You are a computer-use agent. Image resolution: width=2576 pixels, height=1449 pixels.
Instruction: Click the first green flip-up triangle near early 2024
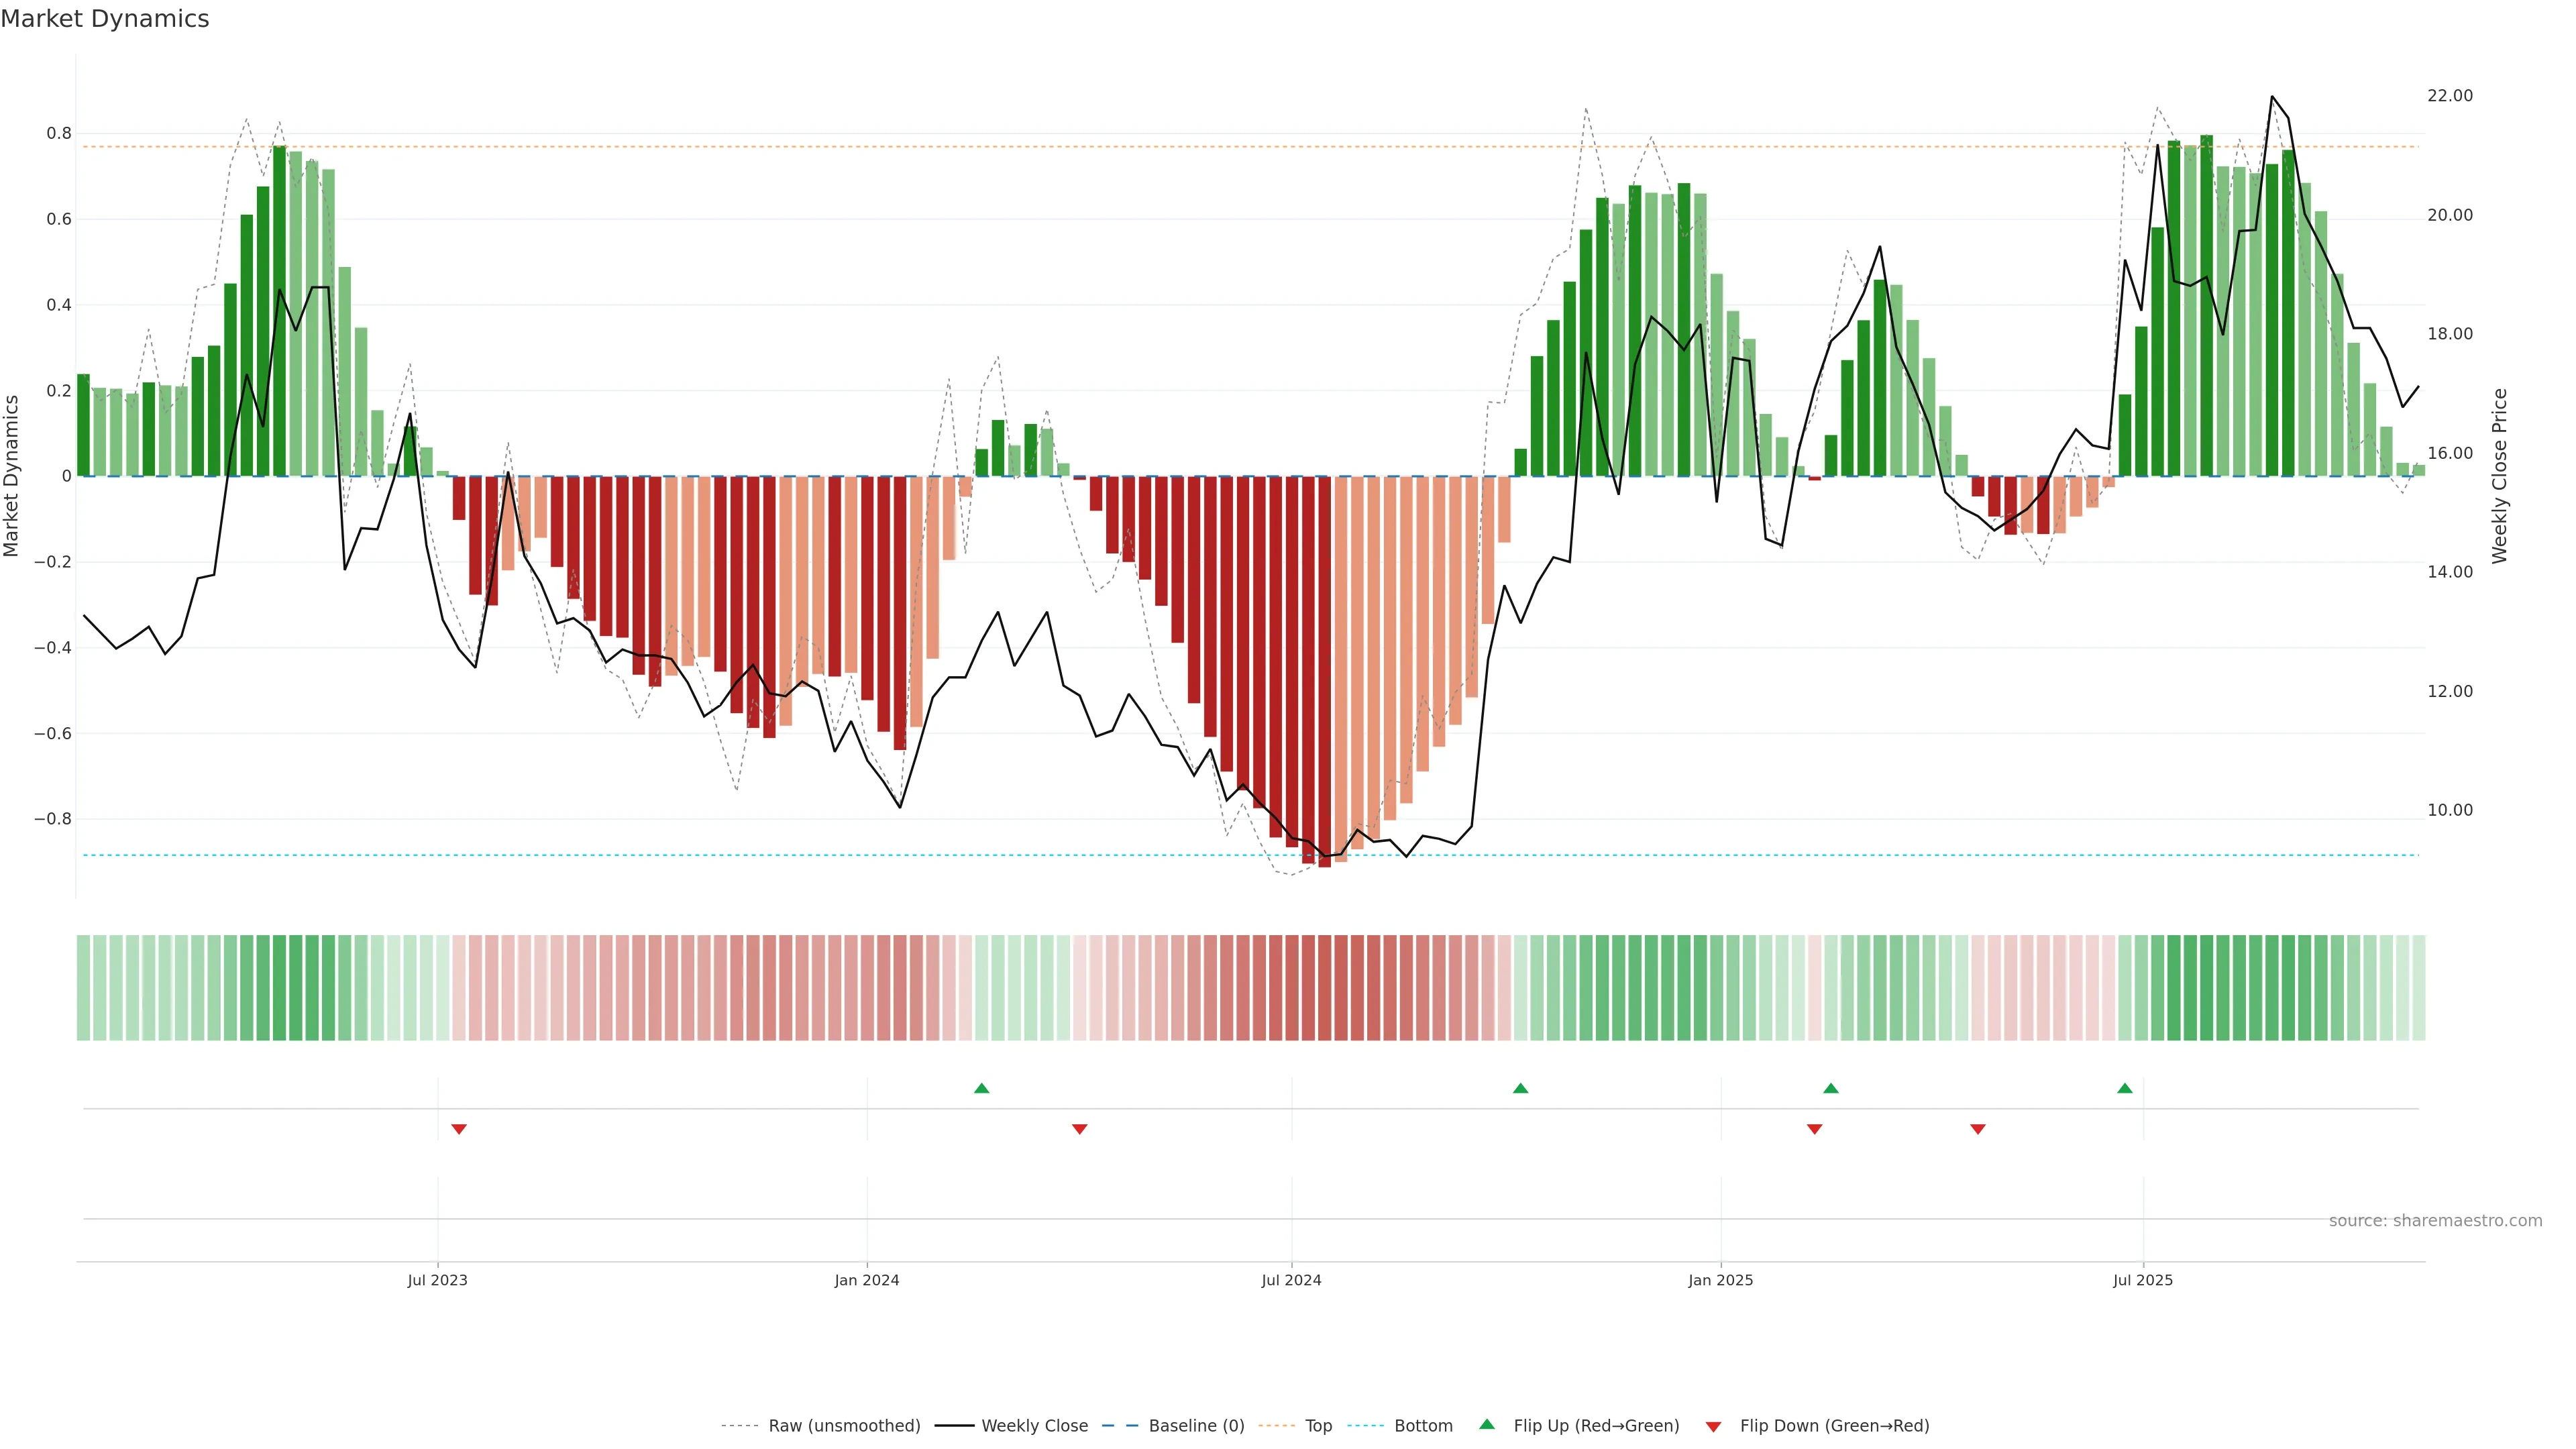[x=981, y=1088]
